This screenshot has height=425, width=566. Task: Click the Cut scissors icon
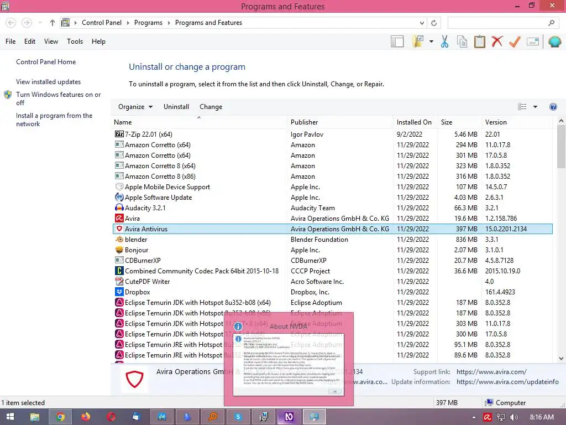(x=444, y=42)
